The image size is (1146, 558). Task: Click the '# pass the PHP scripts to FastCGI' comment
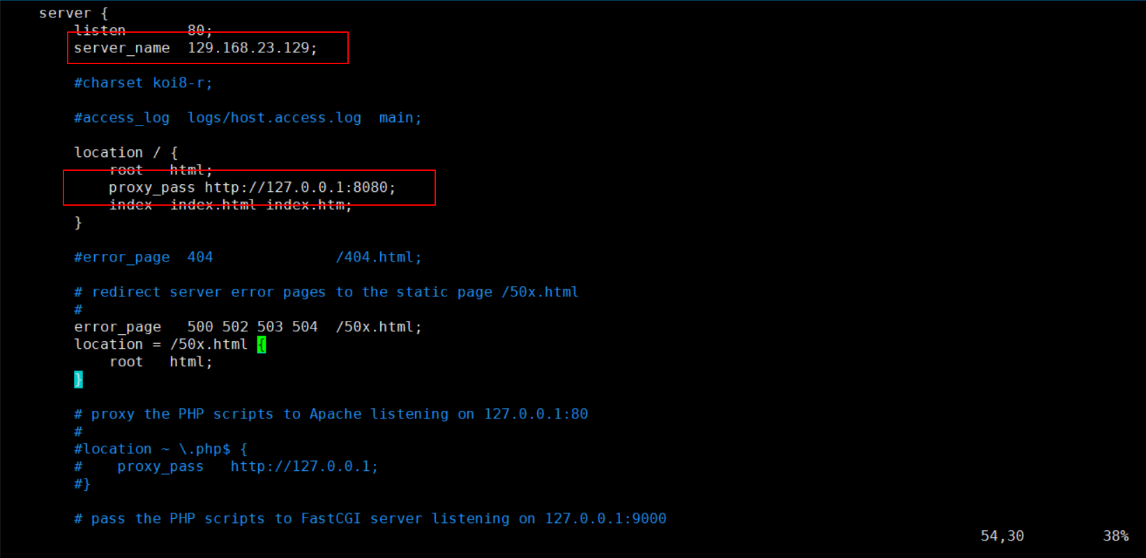click(370, 519)
